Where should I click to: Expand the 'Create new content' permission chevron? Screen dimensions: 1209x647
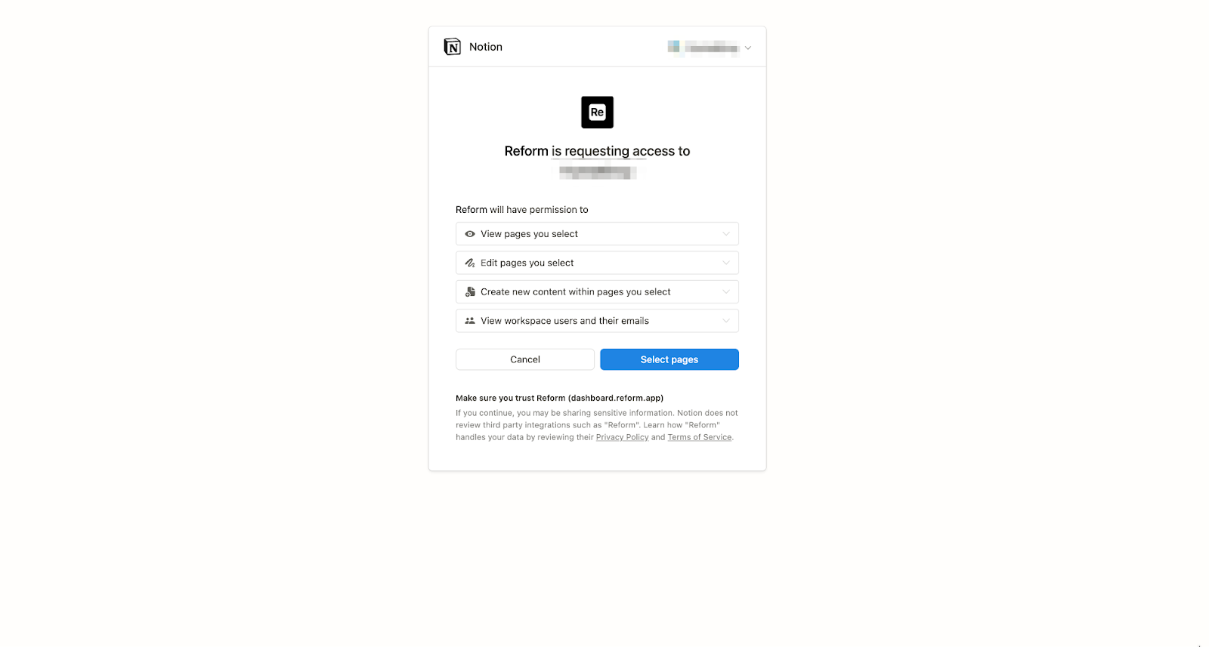(x=725, y=291)
